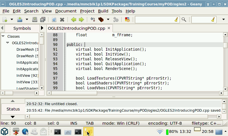Collapse the Classes tree node
The height and width of the screenshot is (136, 228).
point(3,36)
